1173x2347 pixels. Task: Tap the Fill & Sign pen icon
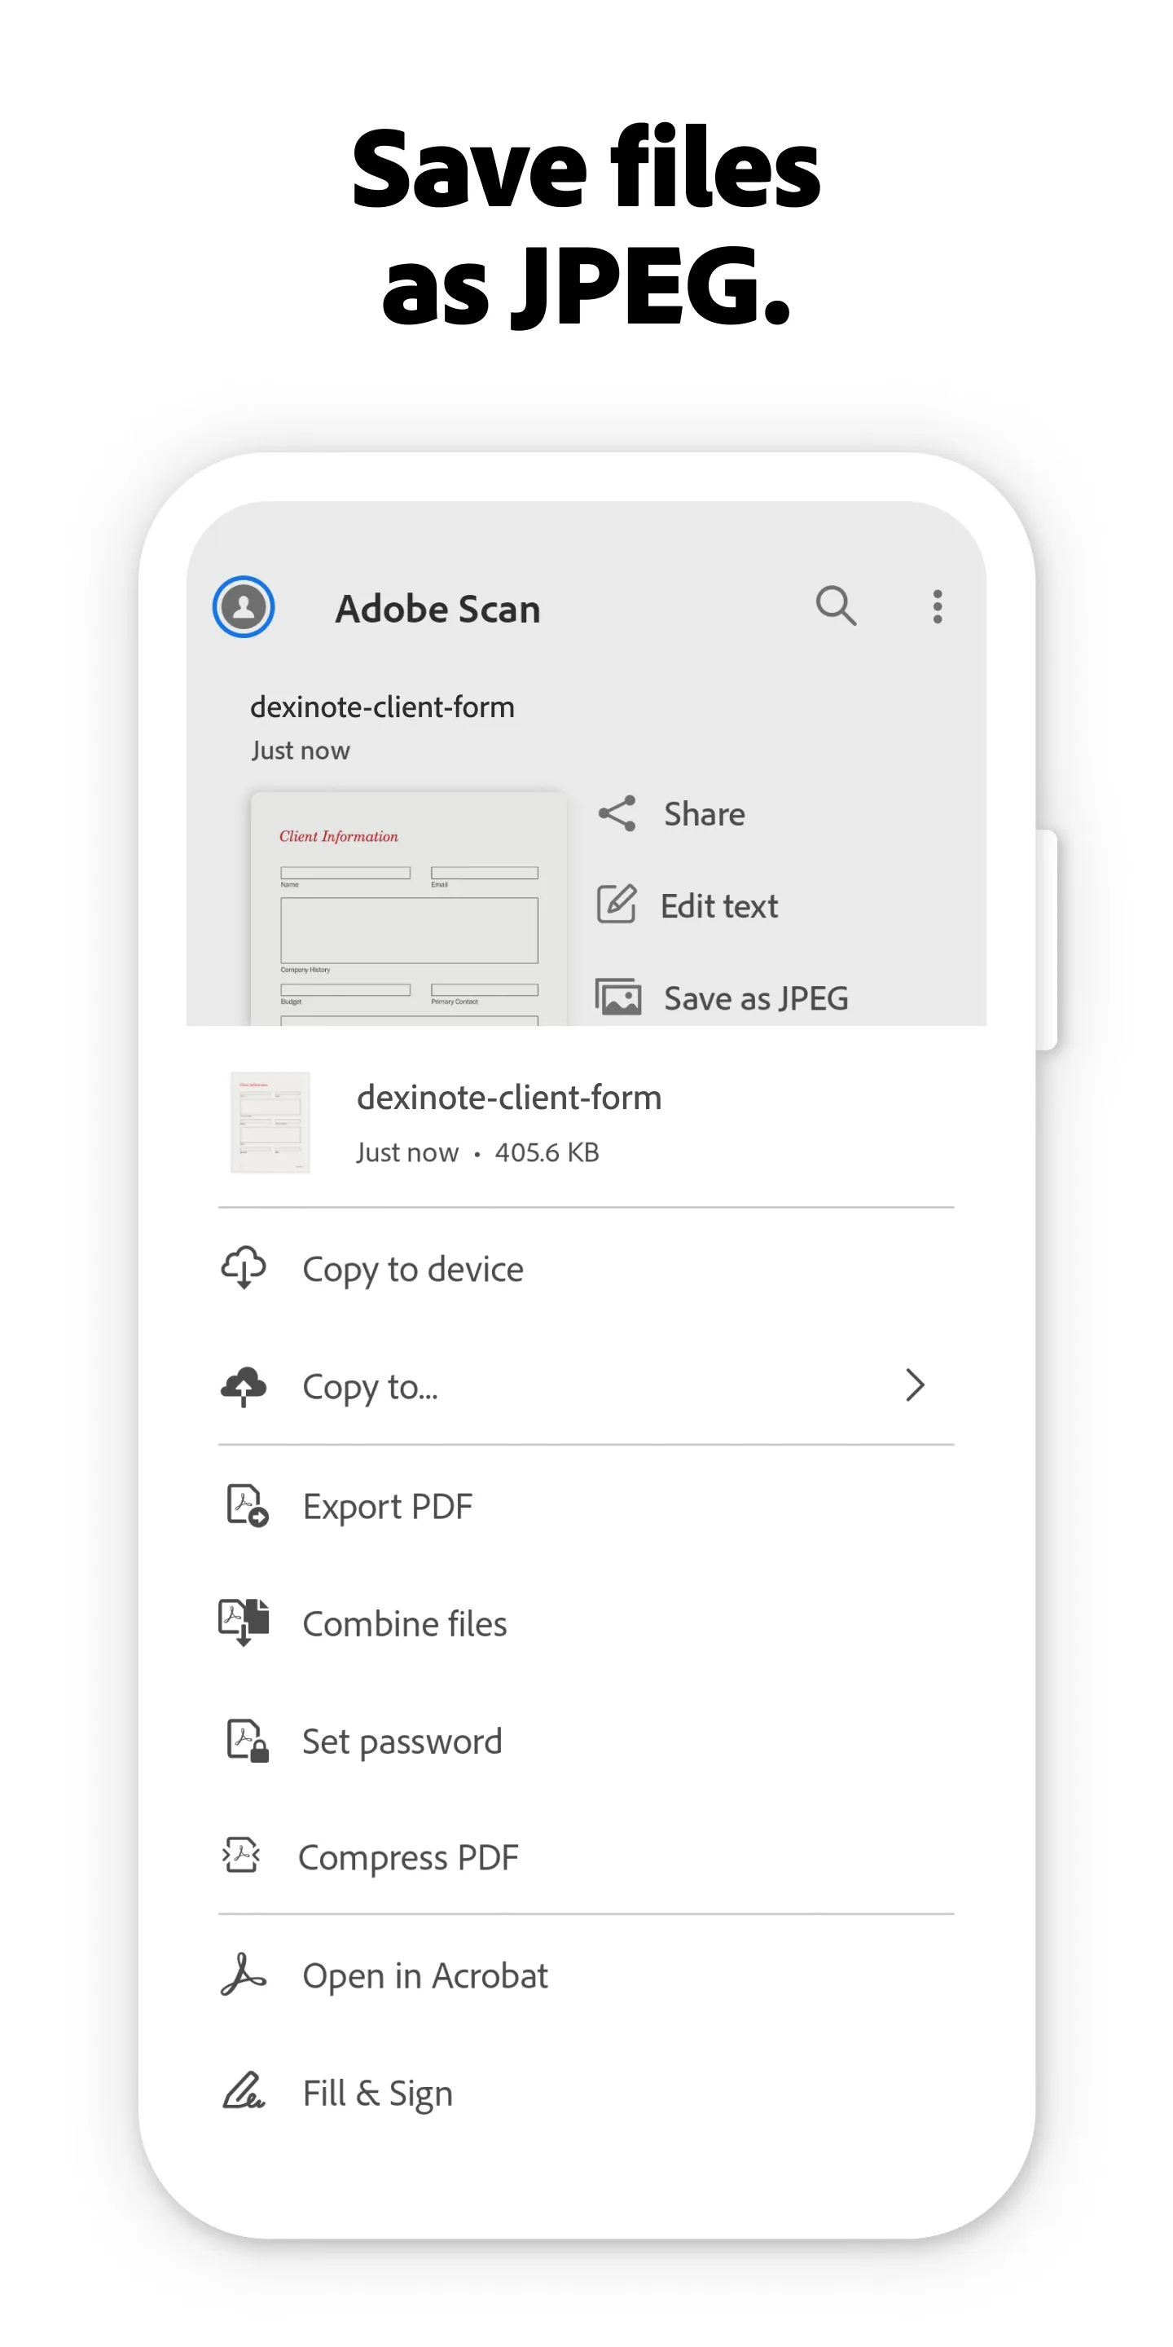click(244, 2091)
